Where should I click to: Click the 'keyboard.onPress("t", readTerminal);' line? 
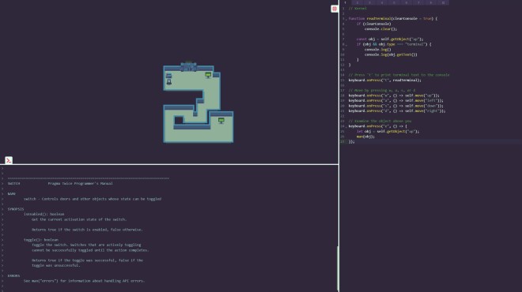[385, 80]
